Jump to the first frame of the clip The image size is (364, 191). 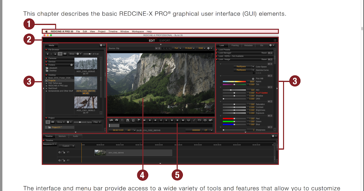144,120
